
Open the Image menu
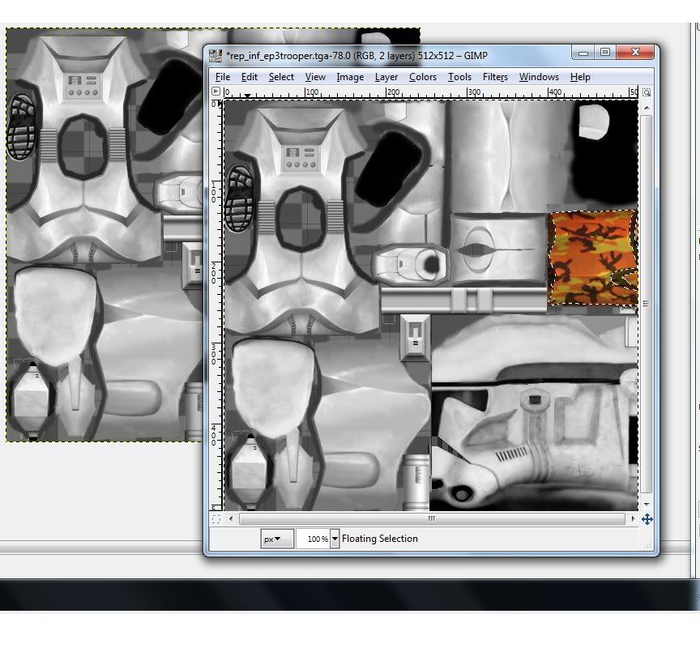[350, 77]
